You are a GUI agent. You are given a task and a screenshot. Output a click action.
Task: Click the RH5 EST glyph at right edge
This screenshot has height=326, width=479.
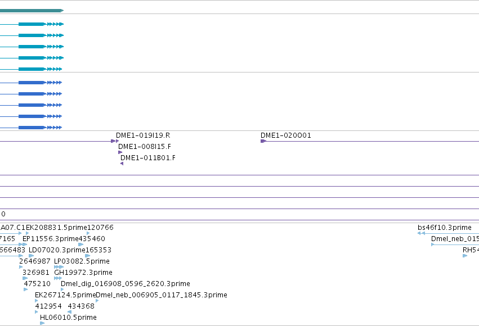pyautogui.click(x=465, y=256)
